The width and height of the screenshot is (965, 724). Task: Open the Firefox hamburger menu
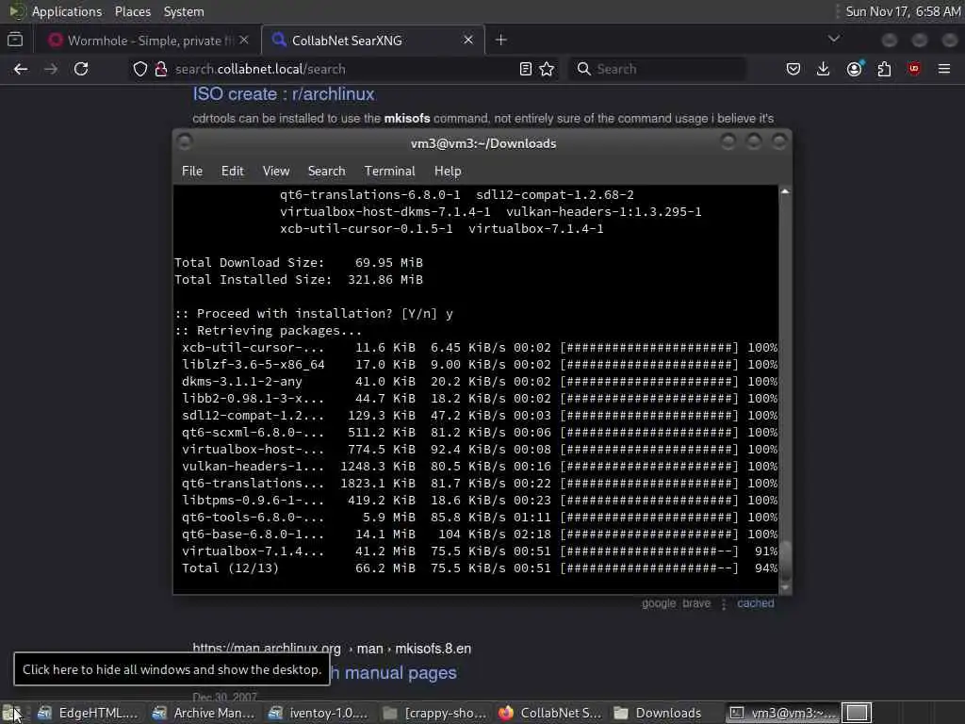944,69
